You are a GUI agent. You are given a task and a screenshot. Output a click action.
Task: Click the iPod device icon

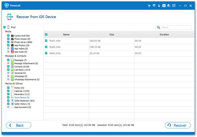point(9,27)
